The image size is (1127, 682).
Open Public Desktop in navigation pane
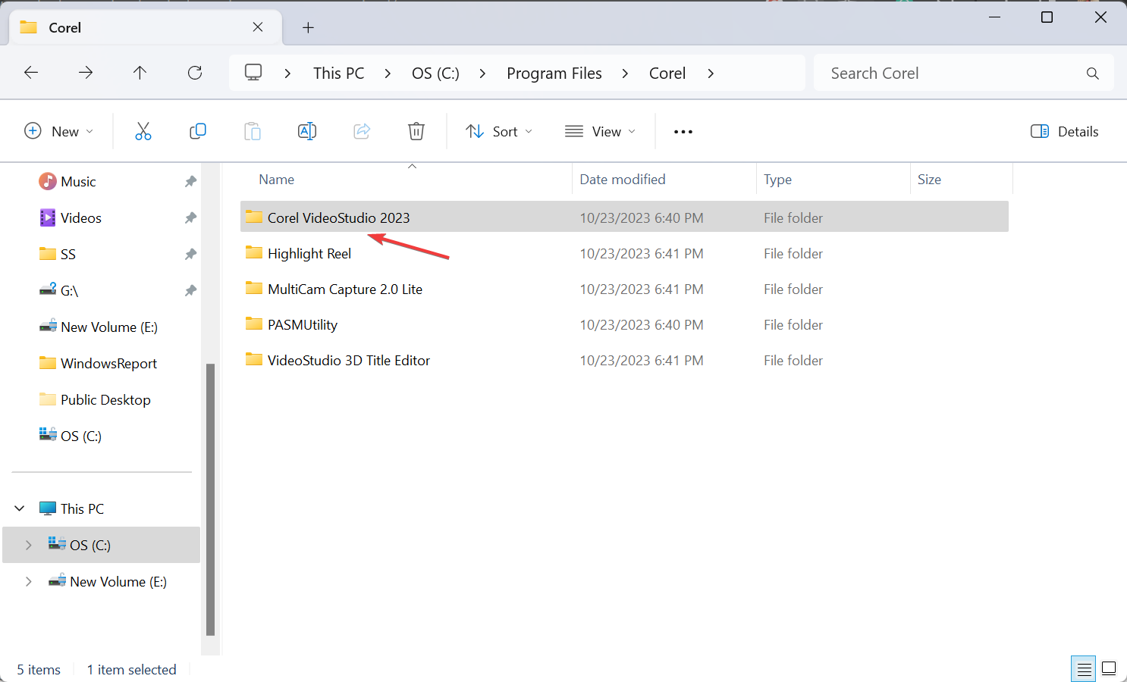(105, 400)
